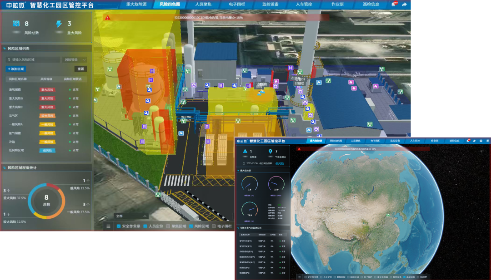Click red alert triangle in globe window banner
The width and height of the screenshot is (491, 280).
pyautogui.click(x=299, y=149)
